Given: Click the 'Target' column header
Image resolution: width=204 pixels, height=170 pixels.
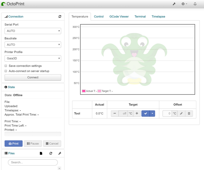Looking at the screenshot, I should (x=133, y=105).
